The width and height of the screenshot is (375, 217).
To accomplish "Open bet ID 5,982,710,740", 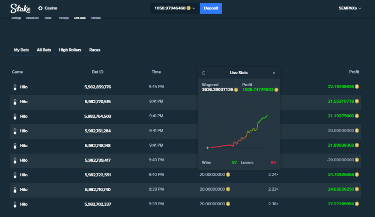I will click(97, 189).
